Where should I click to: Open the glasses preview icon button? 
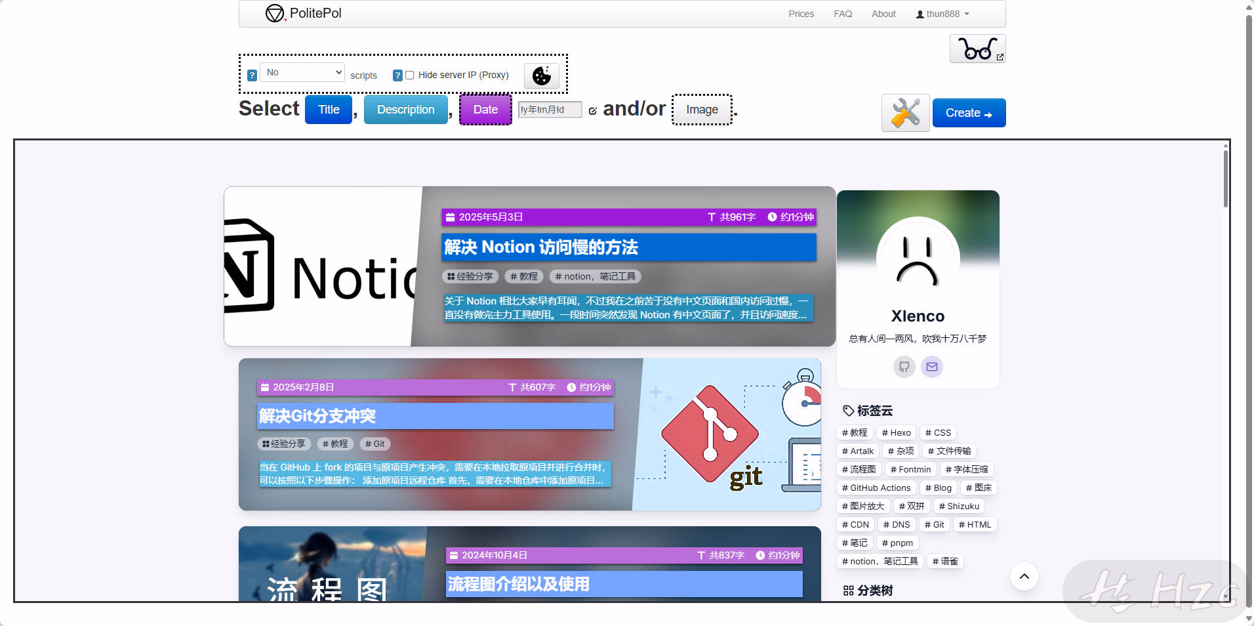(977, 49)
